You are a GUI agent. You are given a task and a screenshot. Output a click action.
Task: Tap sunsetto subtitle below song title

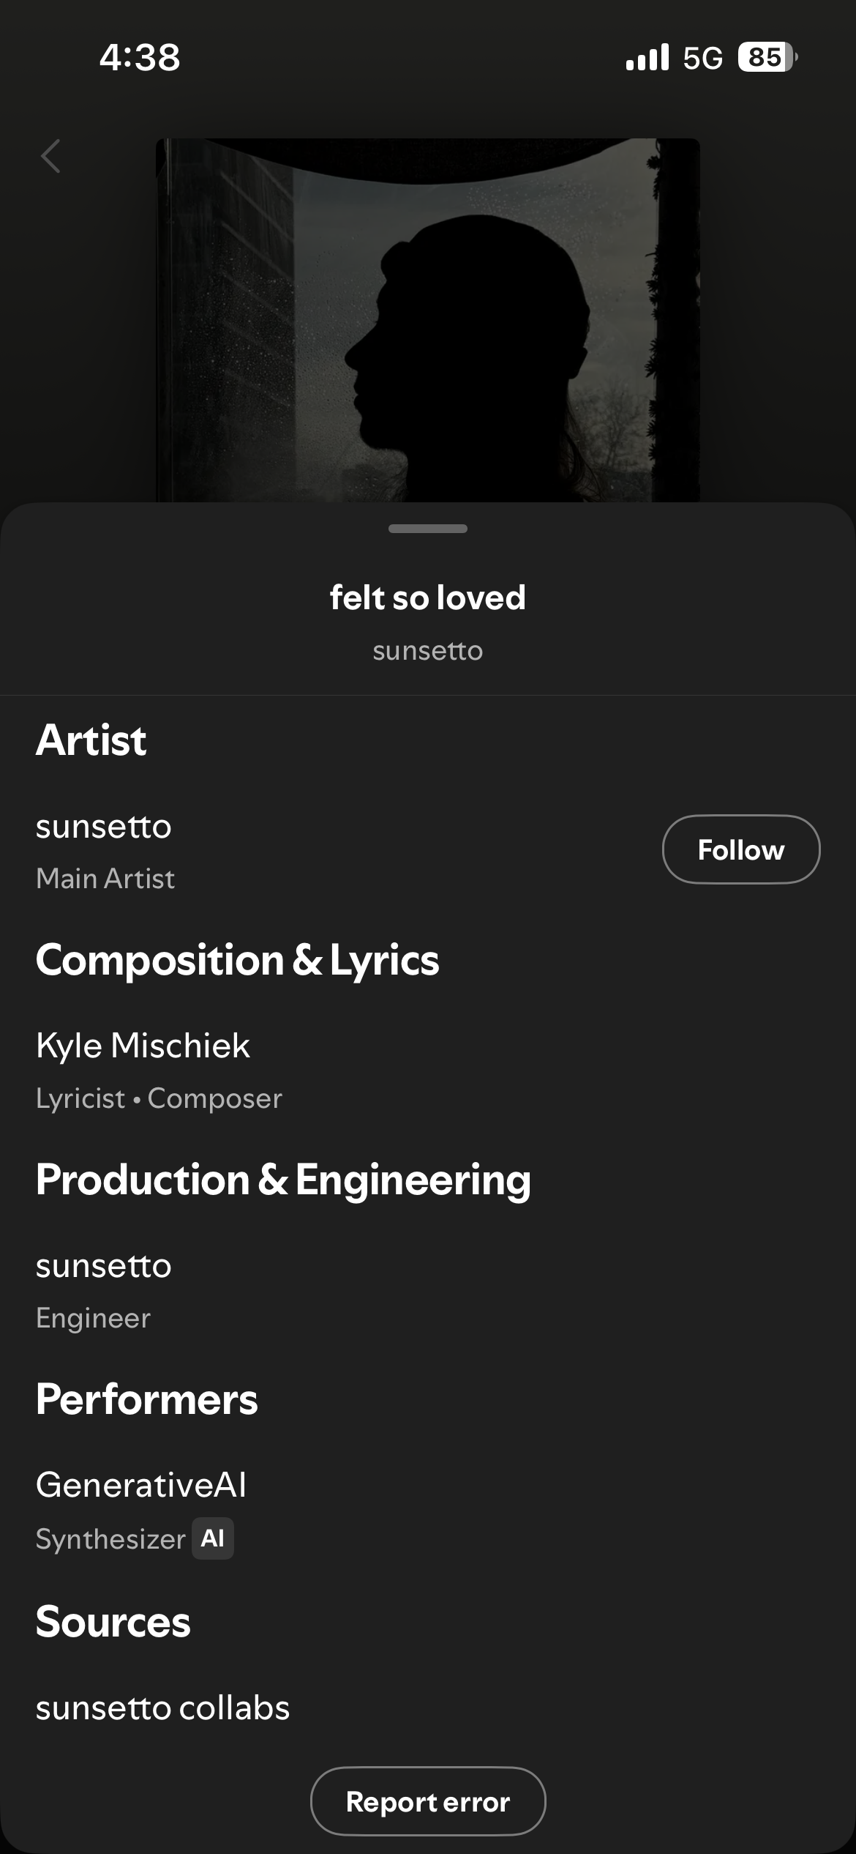pos(427,651)
